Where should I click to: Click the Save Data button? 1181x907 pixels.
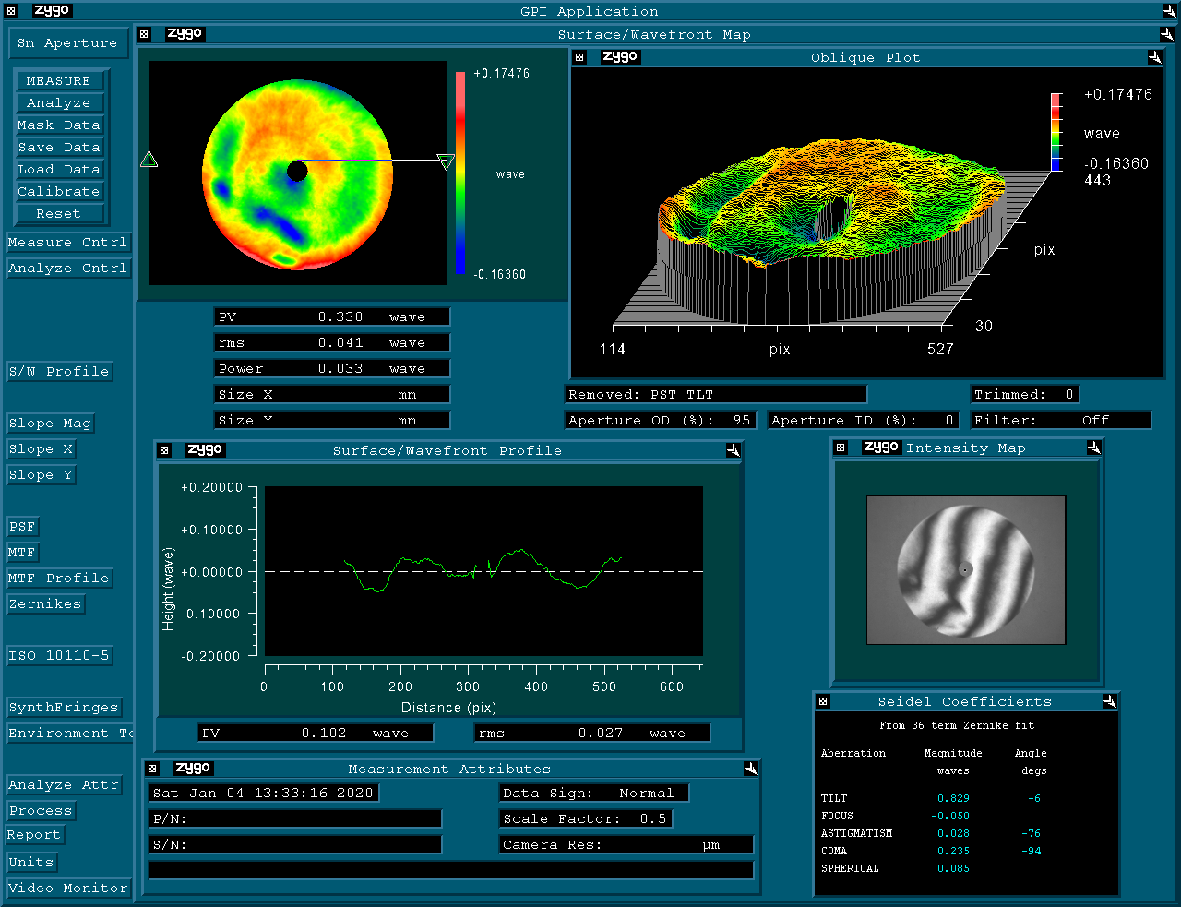coord(59,148)
